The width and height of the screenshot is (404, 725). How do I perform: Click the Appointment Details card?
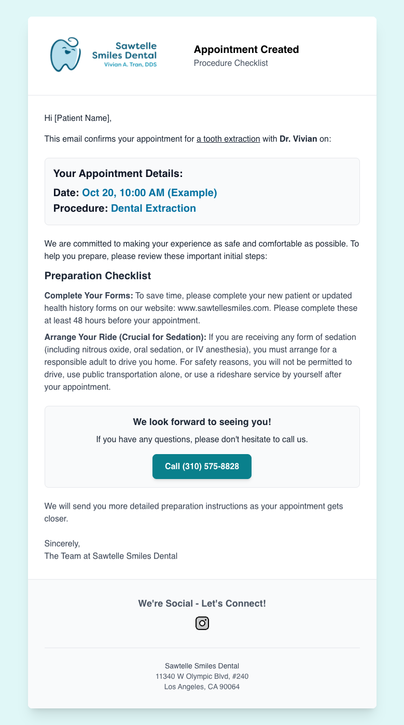[202, 191]
